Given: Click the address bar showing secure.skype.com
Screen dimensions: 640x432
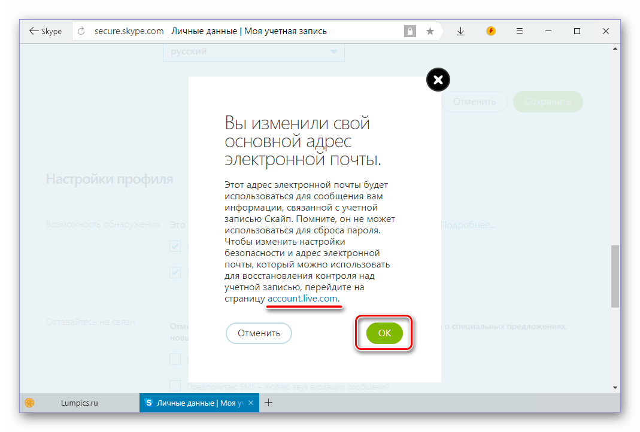Looking at the screenshot, I should coord(239,31).
